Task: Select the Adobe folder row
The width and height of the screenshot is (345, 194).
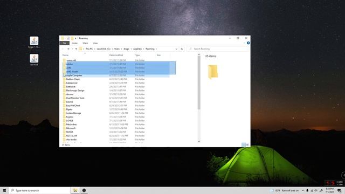Action: (x=116, y=64)
